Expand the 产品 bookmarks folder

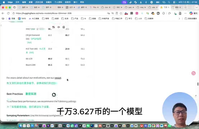click(x=75, y=19)
